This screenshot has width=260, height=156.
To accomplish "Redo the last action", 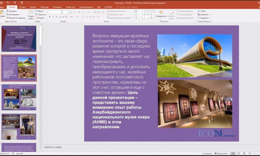I will point(15,3).
